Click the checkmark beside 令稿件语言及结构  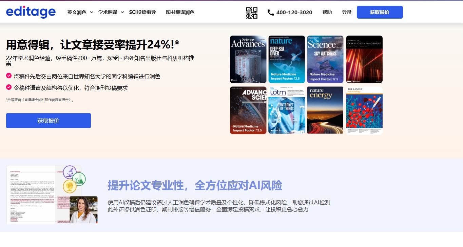pyautogui.click(x=9, y=87)
